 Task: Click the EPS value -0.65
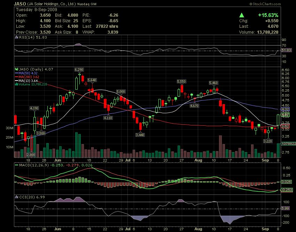tap(113, 21)
